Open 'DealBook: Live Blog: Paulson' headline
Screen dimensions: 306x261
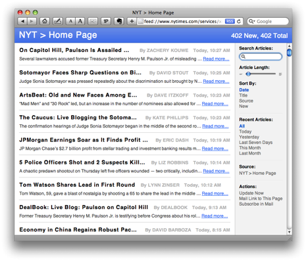coord(84,207)
